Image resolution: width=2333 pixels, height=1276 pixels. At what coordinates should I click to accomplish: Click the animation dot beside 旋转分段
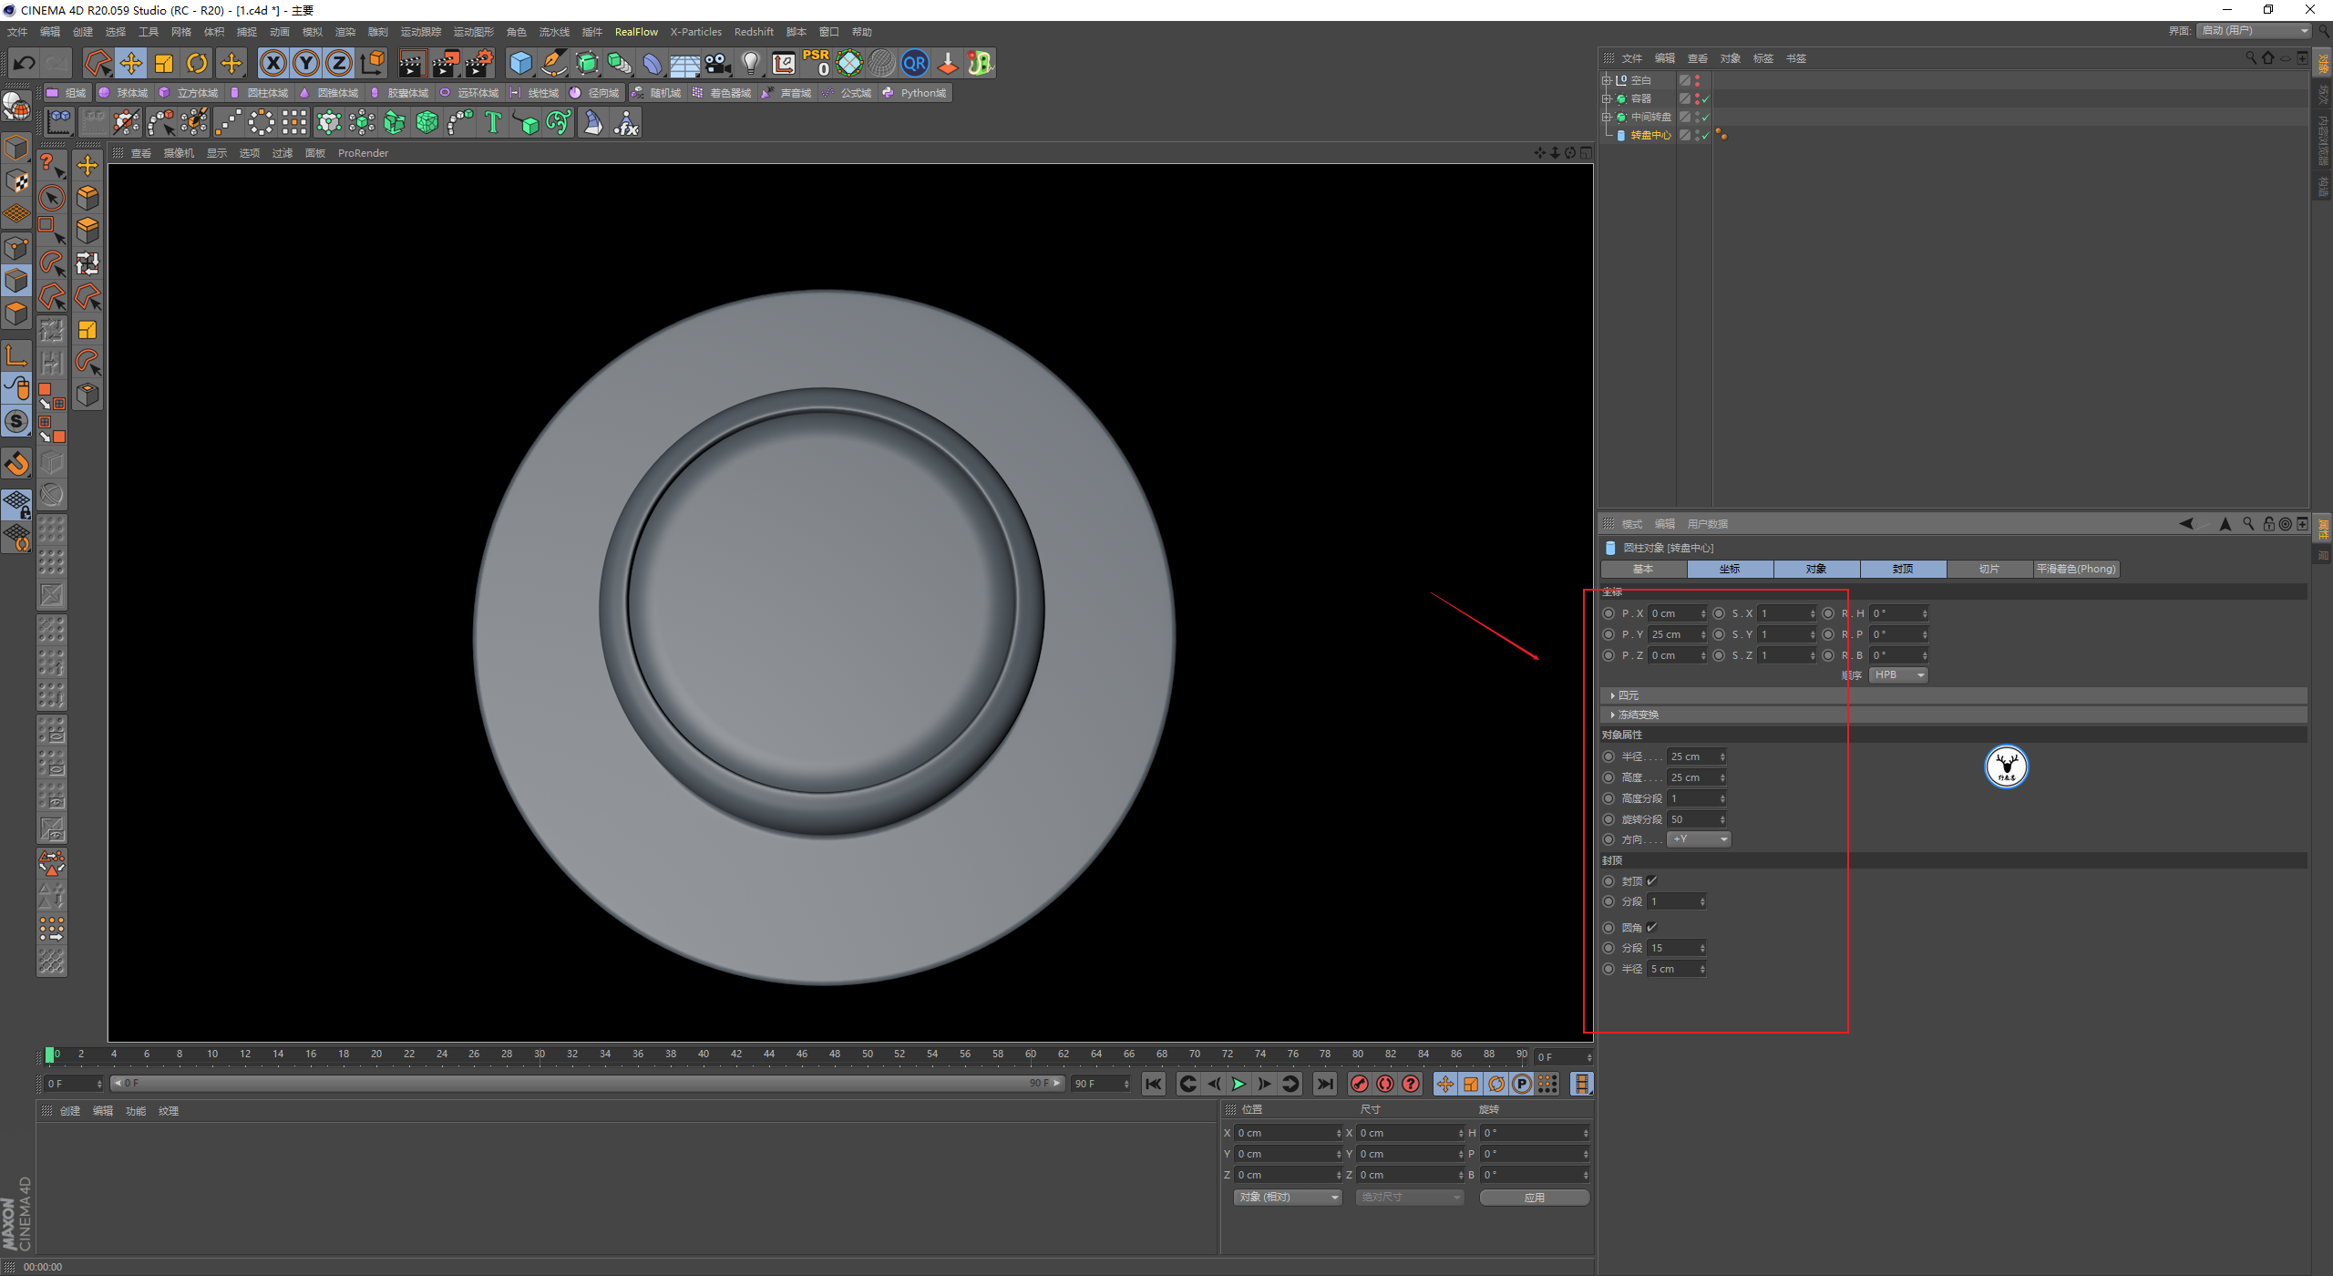1608,819
